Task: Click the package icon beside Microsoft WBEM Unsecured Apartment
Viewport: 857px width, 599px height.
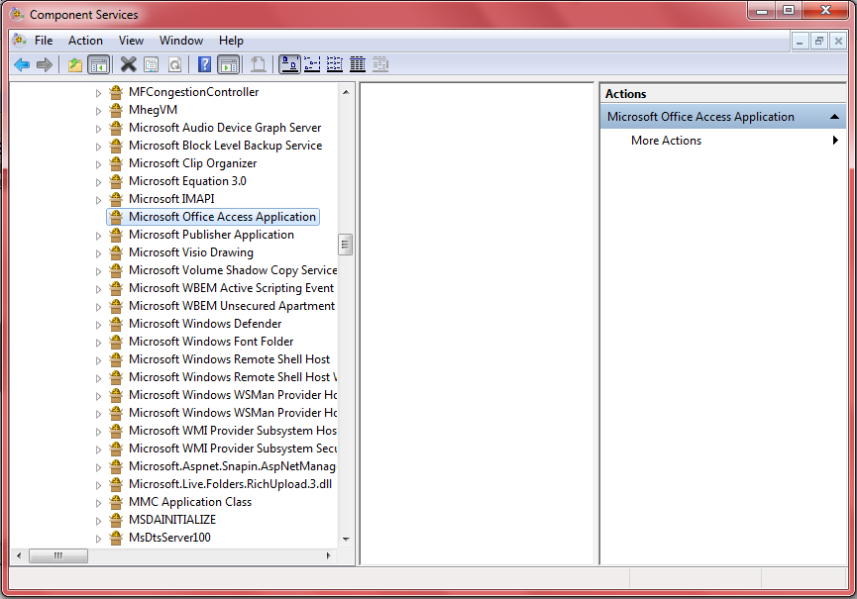Action: pos(115,306)
